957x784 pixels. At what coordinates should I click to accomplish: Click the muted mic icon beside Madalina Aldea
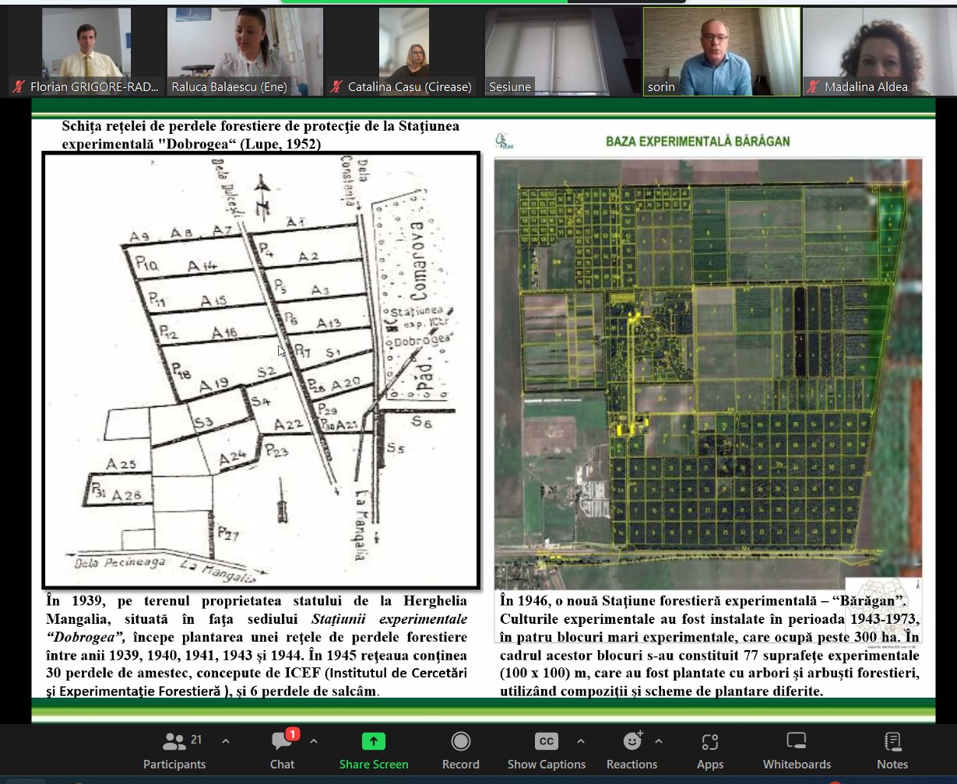[x=814, y=87]
